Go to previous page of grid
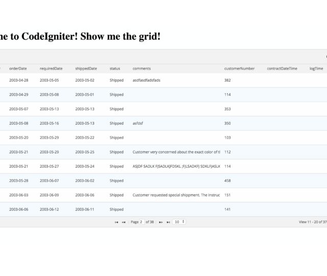The image size is (327, 276). 124,222
